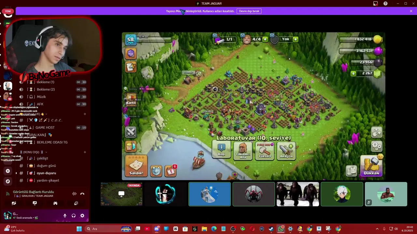
Task: Tap the Yardımcı Ata button
Action: (243, 151)
